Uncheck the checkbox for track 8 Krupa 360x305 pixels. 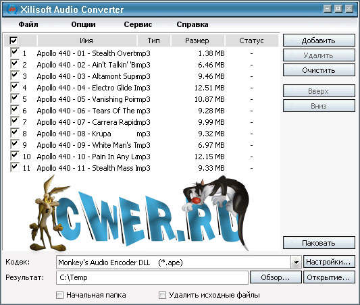(15, 132)
